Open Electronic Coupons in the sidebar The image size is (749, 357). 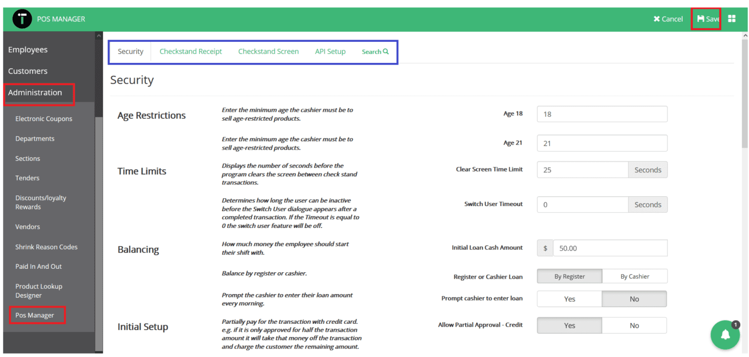pos(43,119)
